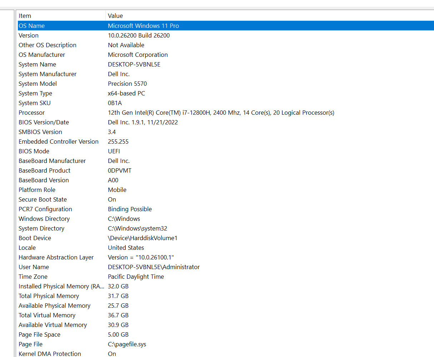The width and height of the screenshot is (434, 357).
Task: Click the 0B1A SKU value
Action: (115, 103)
